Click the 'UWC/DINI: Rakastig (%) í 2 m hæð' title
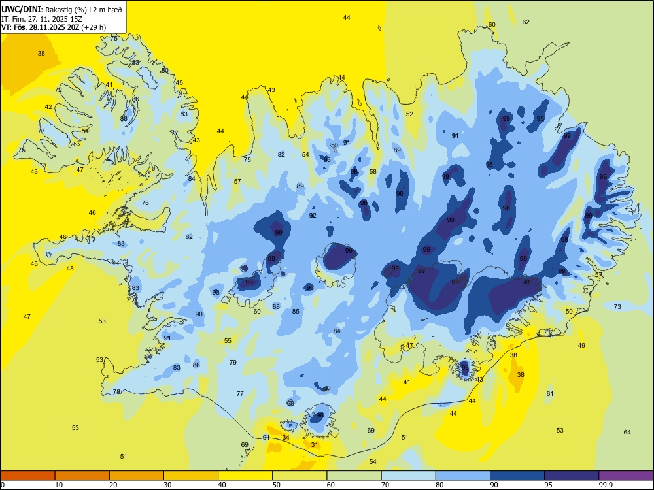 (x=61, y=10)
